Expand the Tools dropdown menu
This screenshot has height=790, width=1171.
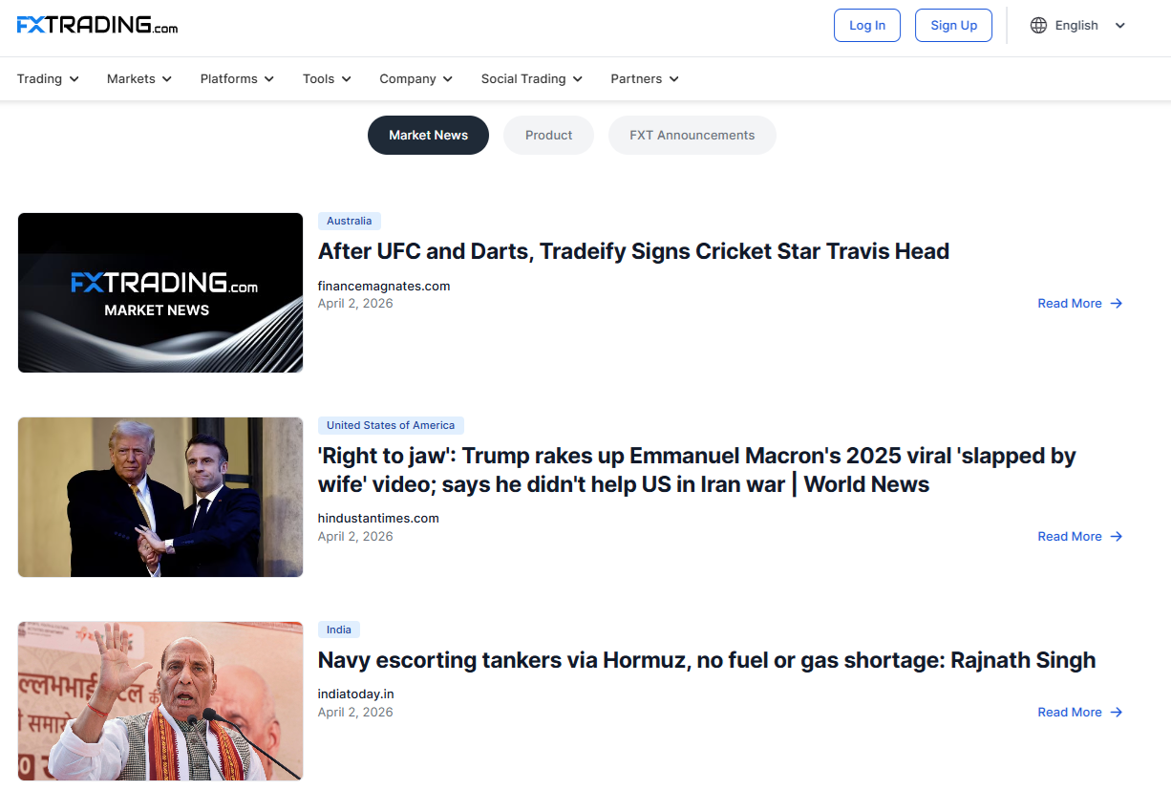(327, 79)
